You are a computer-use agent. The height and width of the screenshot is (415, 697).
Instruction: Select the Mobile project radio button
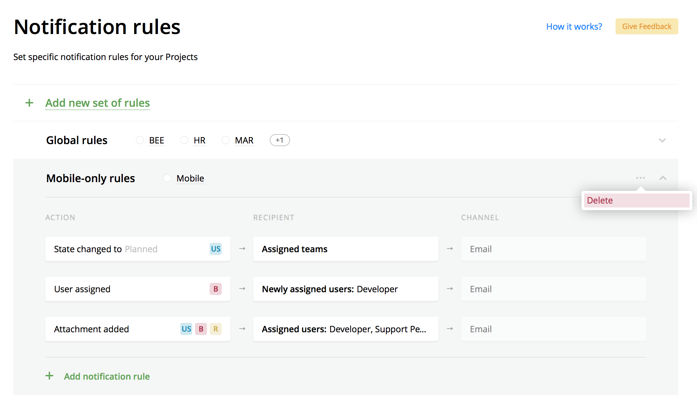(x=167, y=178)
